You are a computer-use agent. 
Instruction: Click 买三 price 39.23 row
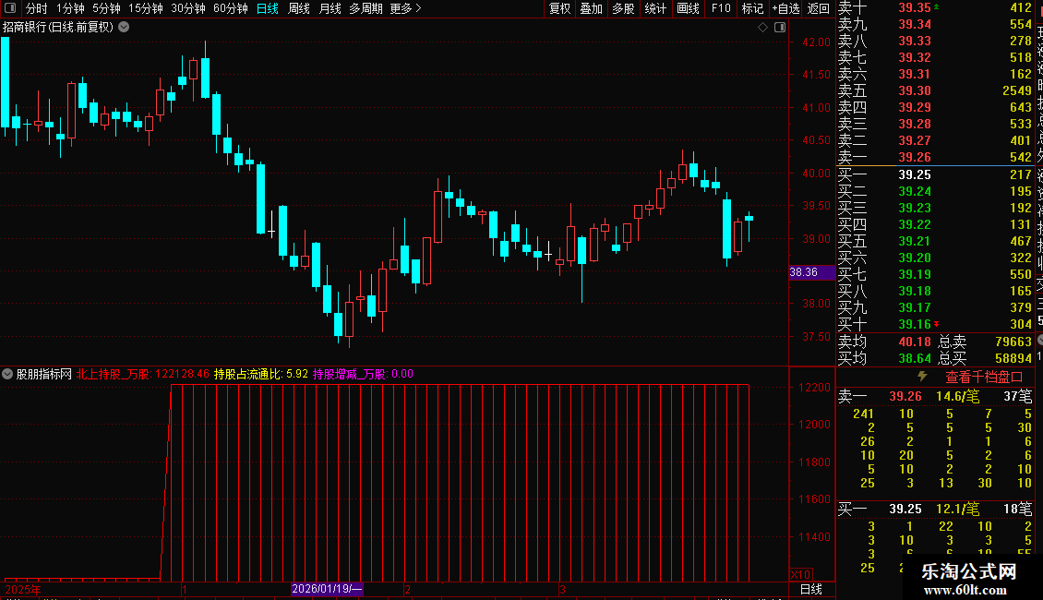(935, 208)
